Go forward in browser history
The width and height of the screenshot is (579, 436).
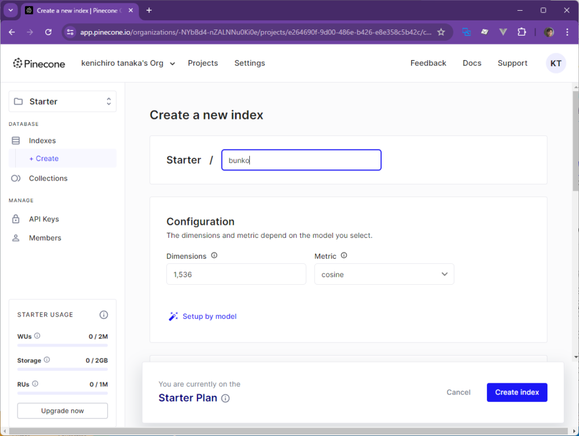pyautogui.click(x=30, y=32)
